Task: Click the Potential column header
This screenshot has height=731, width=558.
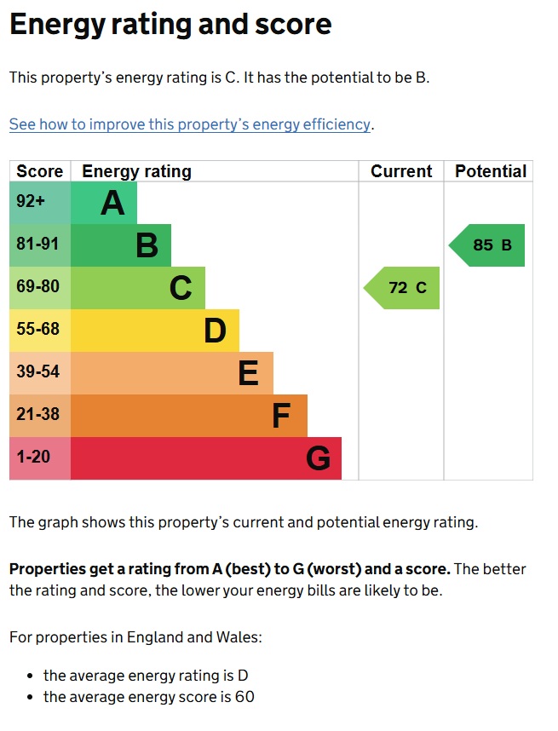Action: click(x=491, y=171)
